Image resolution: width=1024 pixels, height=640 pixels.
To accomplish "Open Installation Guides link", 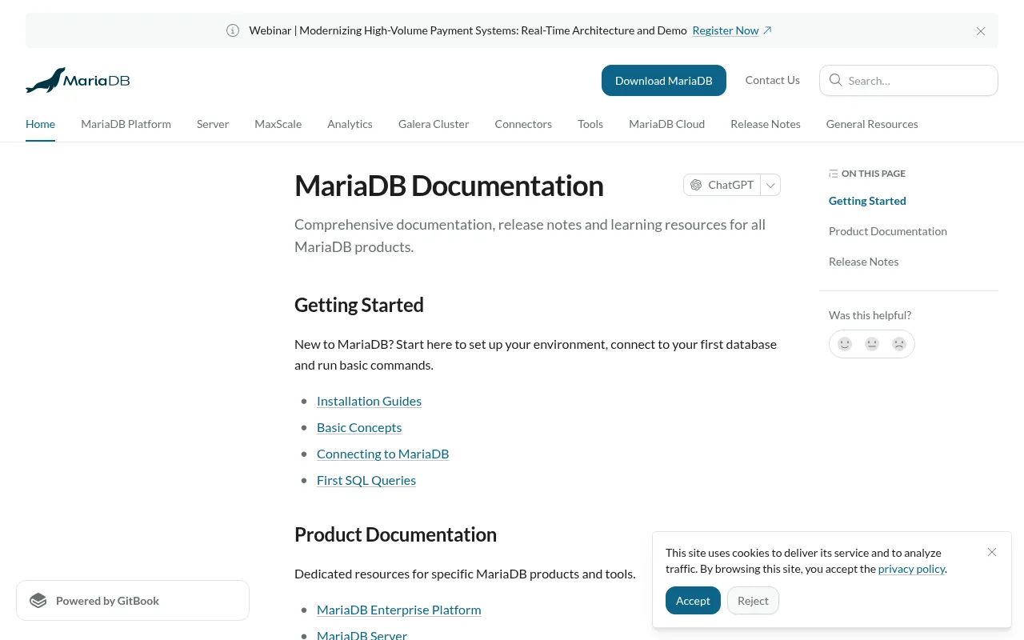I will tap(369, 401).
